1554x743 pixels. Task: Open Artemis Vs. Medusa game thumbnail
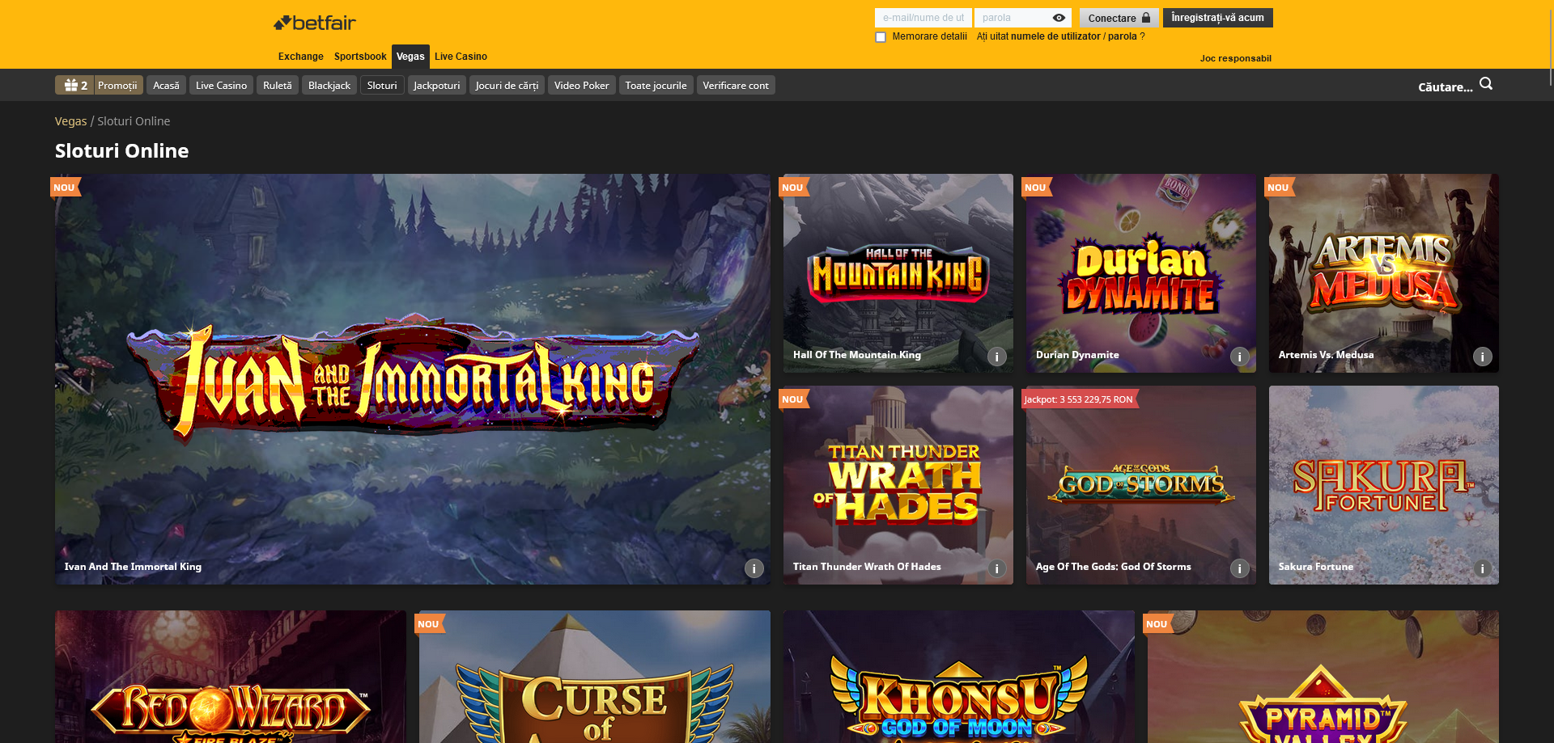pos(1384,273)
